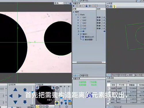The width and height of the screenshot is (144, 108).
Task: Stop the measurement program with square icon
Action: 83,6
